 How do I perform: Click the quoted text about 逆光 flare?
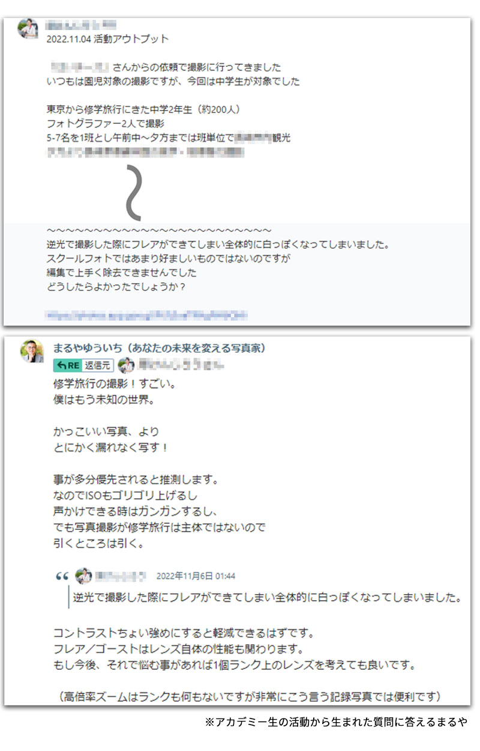pos(267,598)
